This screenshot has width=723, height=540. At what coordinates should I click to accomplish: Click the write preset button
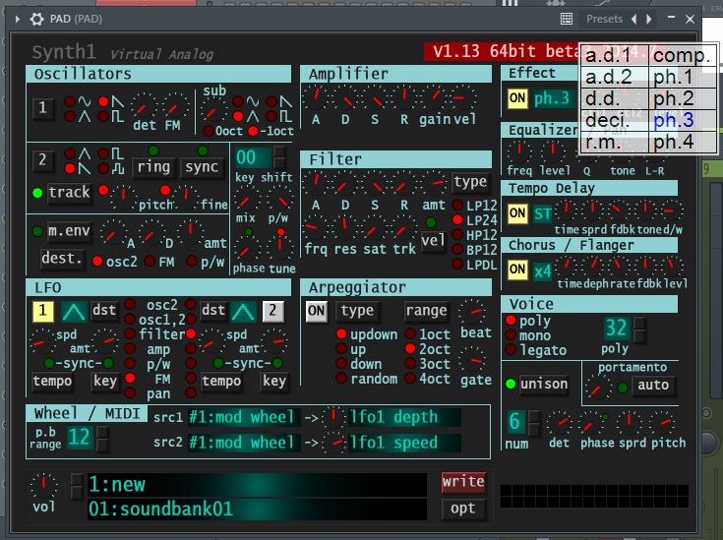pos(463,482)
